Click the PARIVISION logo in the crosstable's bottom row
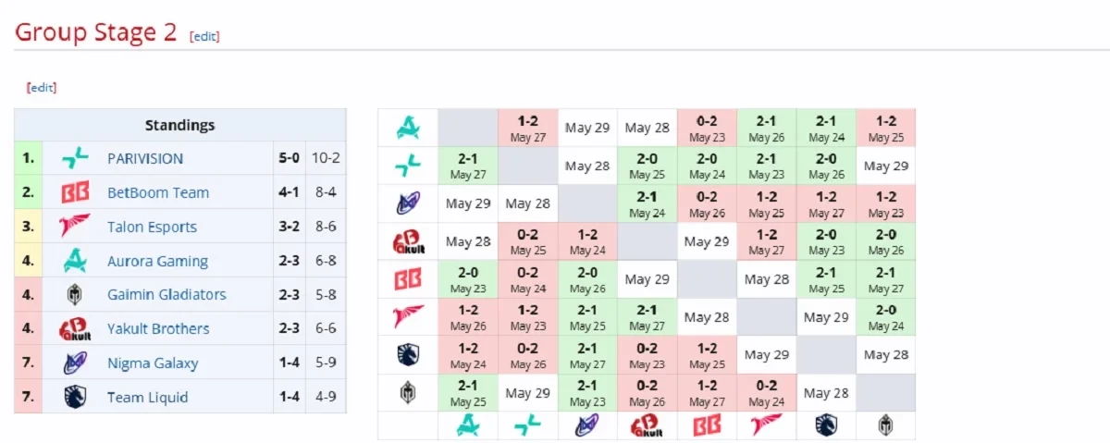The width and height of the screenshot is (1110, 443). pyautogui.click(x=527, y=425)
